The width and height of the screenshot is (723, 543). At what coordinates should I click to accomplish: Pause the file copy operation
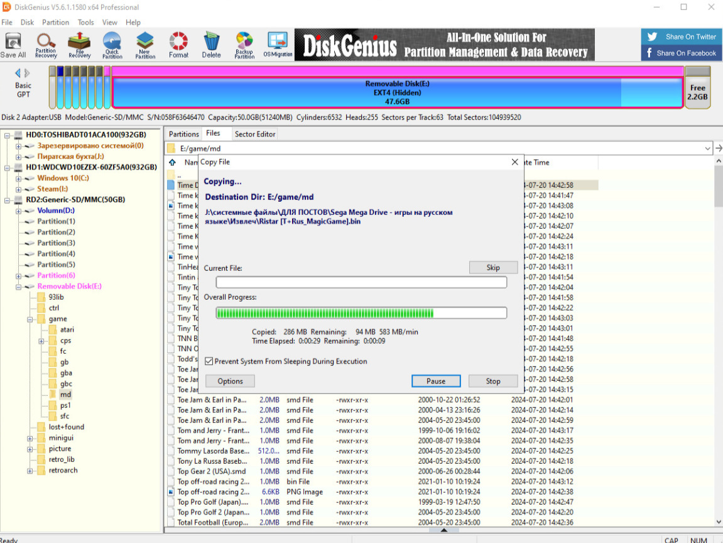tap(436, 381)
